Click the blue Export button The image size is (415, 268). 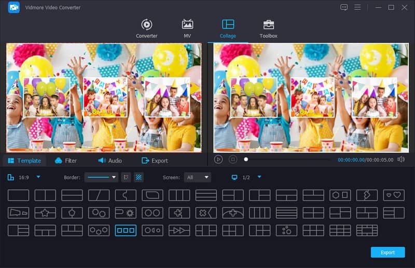pyautogui.click(x=388, y=252)
